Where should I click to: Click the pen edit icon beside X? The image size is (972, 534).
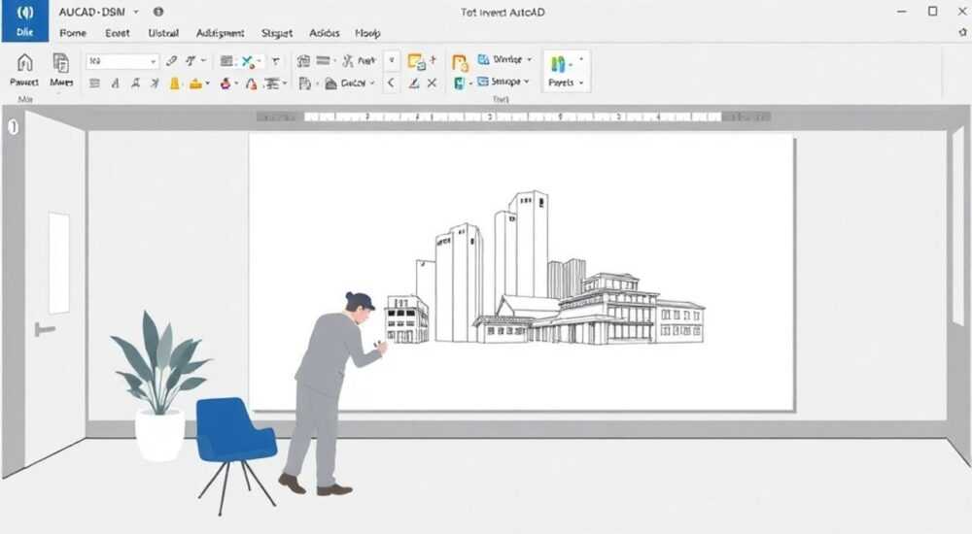coord(413,83)
